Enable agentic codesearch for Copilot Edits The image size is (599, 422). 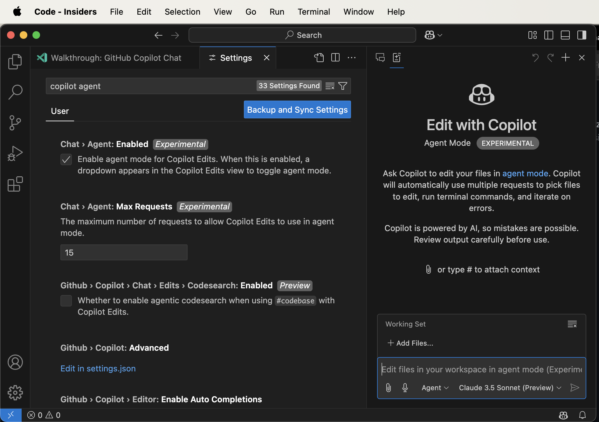66,300
